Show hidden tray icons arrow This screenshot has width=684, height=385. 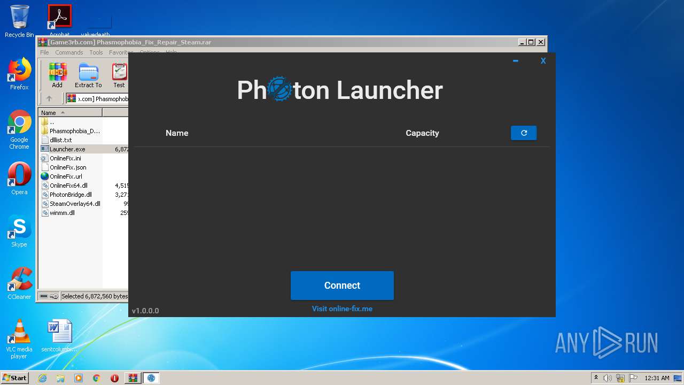596,378
